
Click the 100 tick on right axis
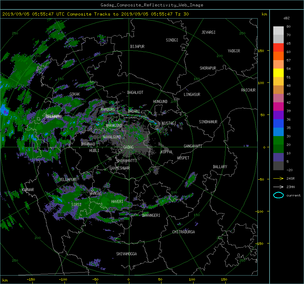click(261, 83)
